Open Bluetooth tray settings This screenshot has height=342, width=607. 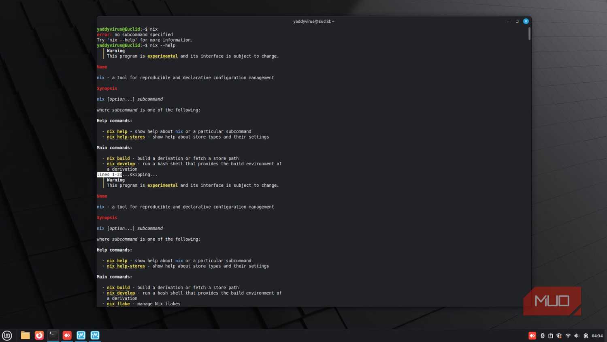[543, 336]
